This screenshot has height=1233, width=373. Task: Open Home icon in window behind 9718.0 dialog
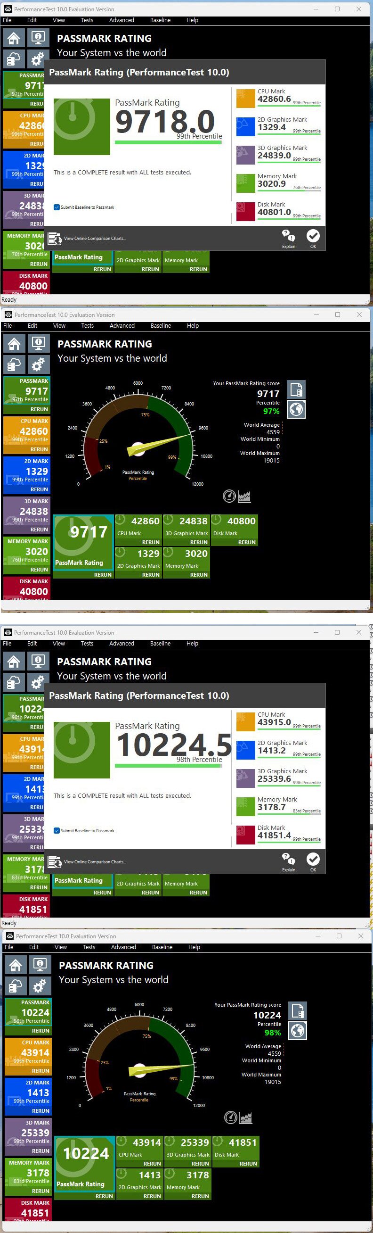14,38
